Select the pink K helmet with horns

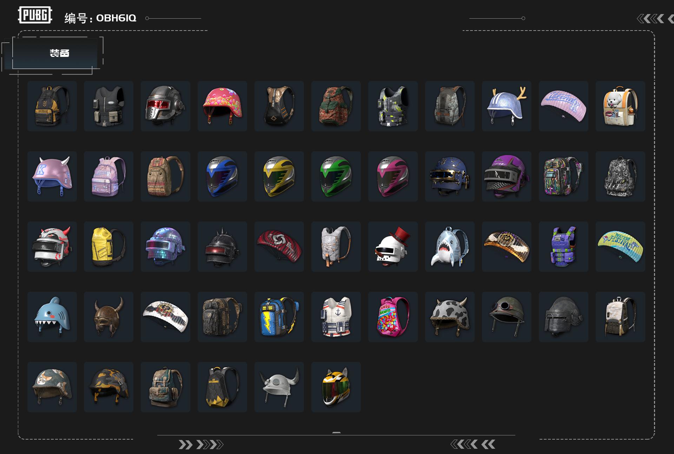tap(52, 176)
